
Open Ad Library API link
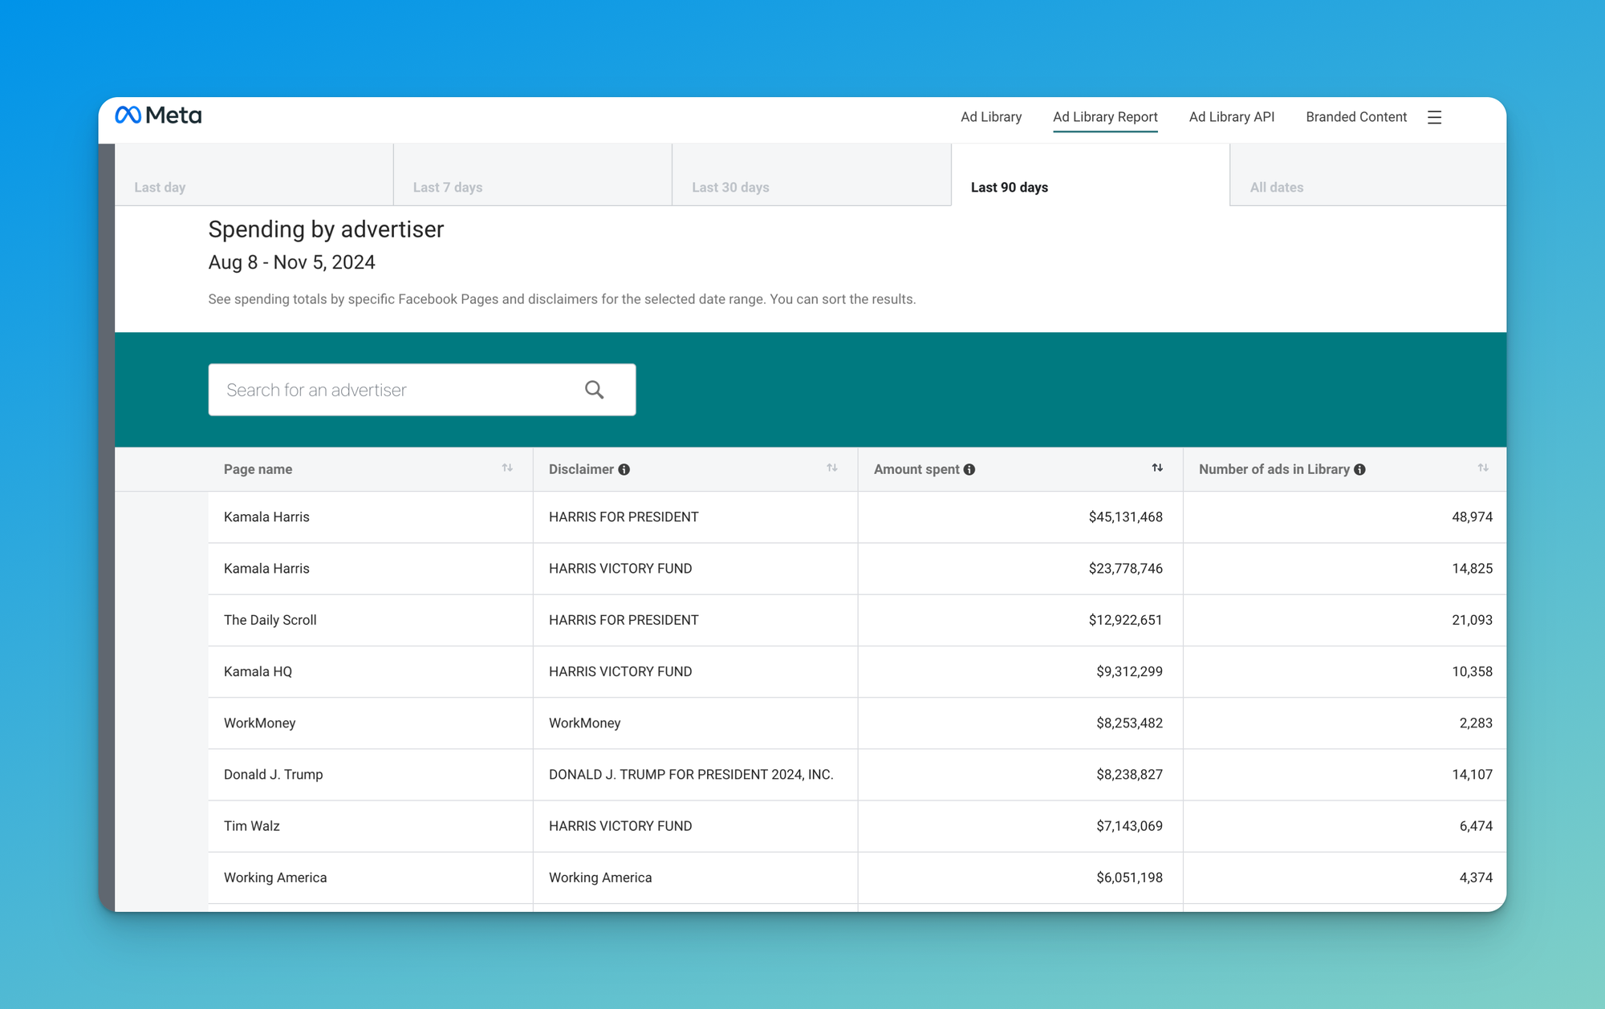[x=1231, y=117]
